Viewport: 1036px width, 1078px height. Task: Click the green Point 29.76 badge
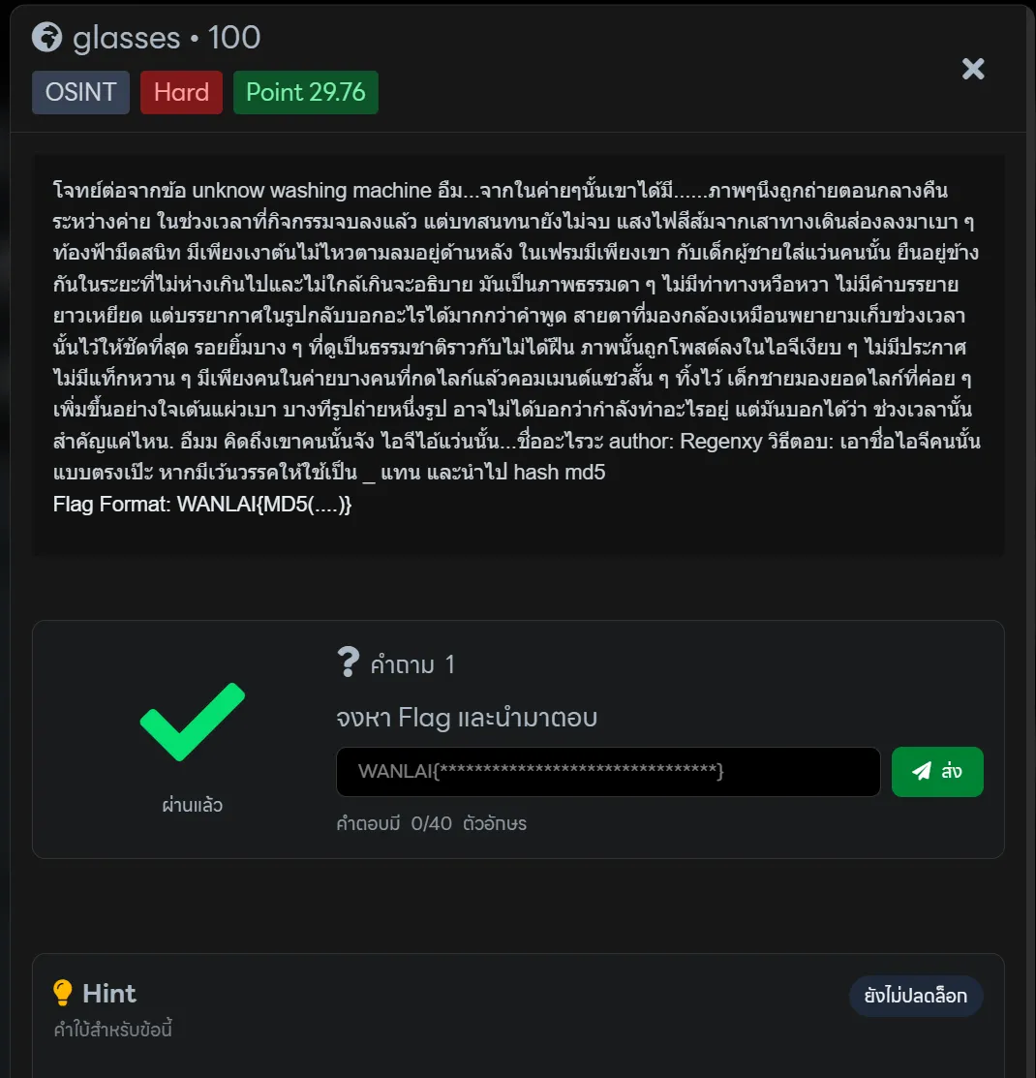tap(306, 92)
